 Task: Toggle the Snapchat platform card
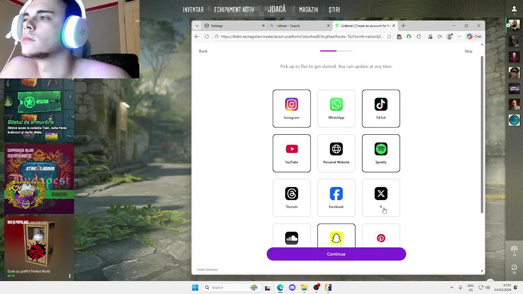click(336, 236)
